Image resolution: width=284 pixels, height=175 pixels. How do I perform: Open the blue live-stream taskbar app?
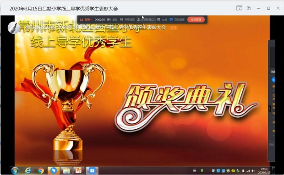point(92,171)
